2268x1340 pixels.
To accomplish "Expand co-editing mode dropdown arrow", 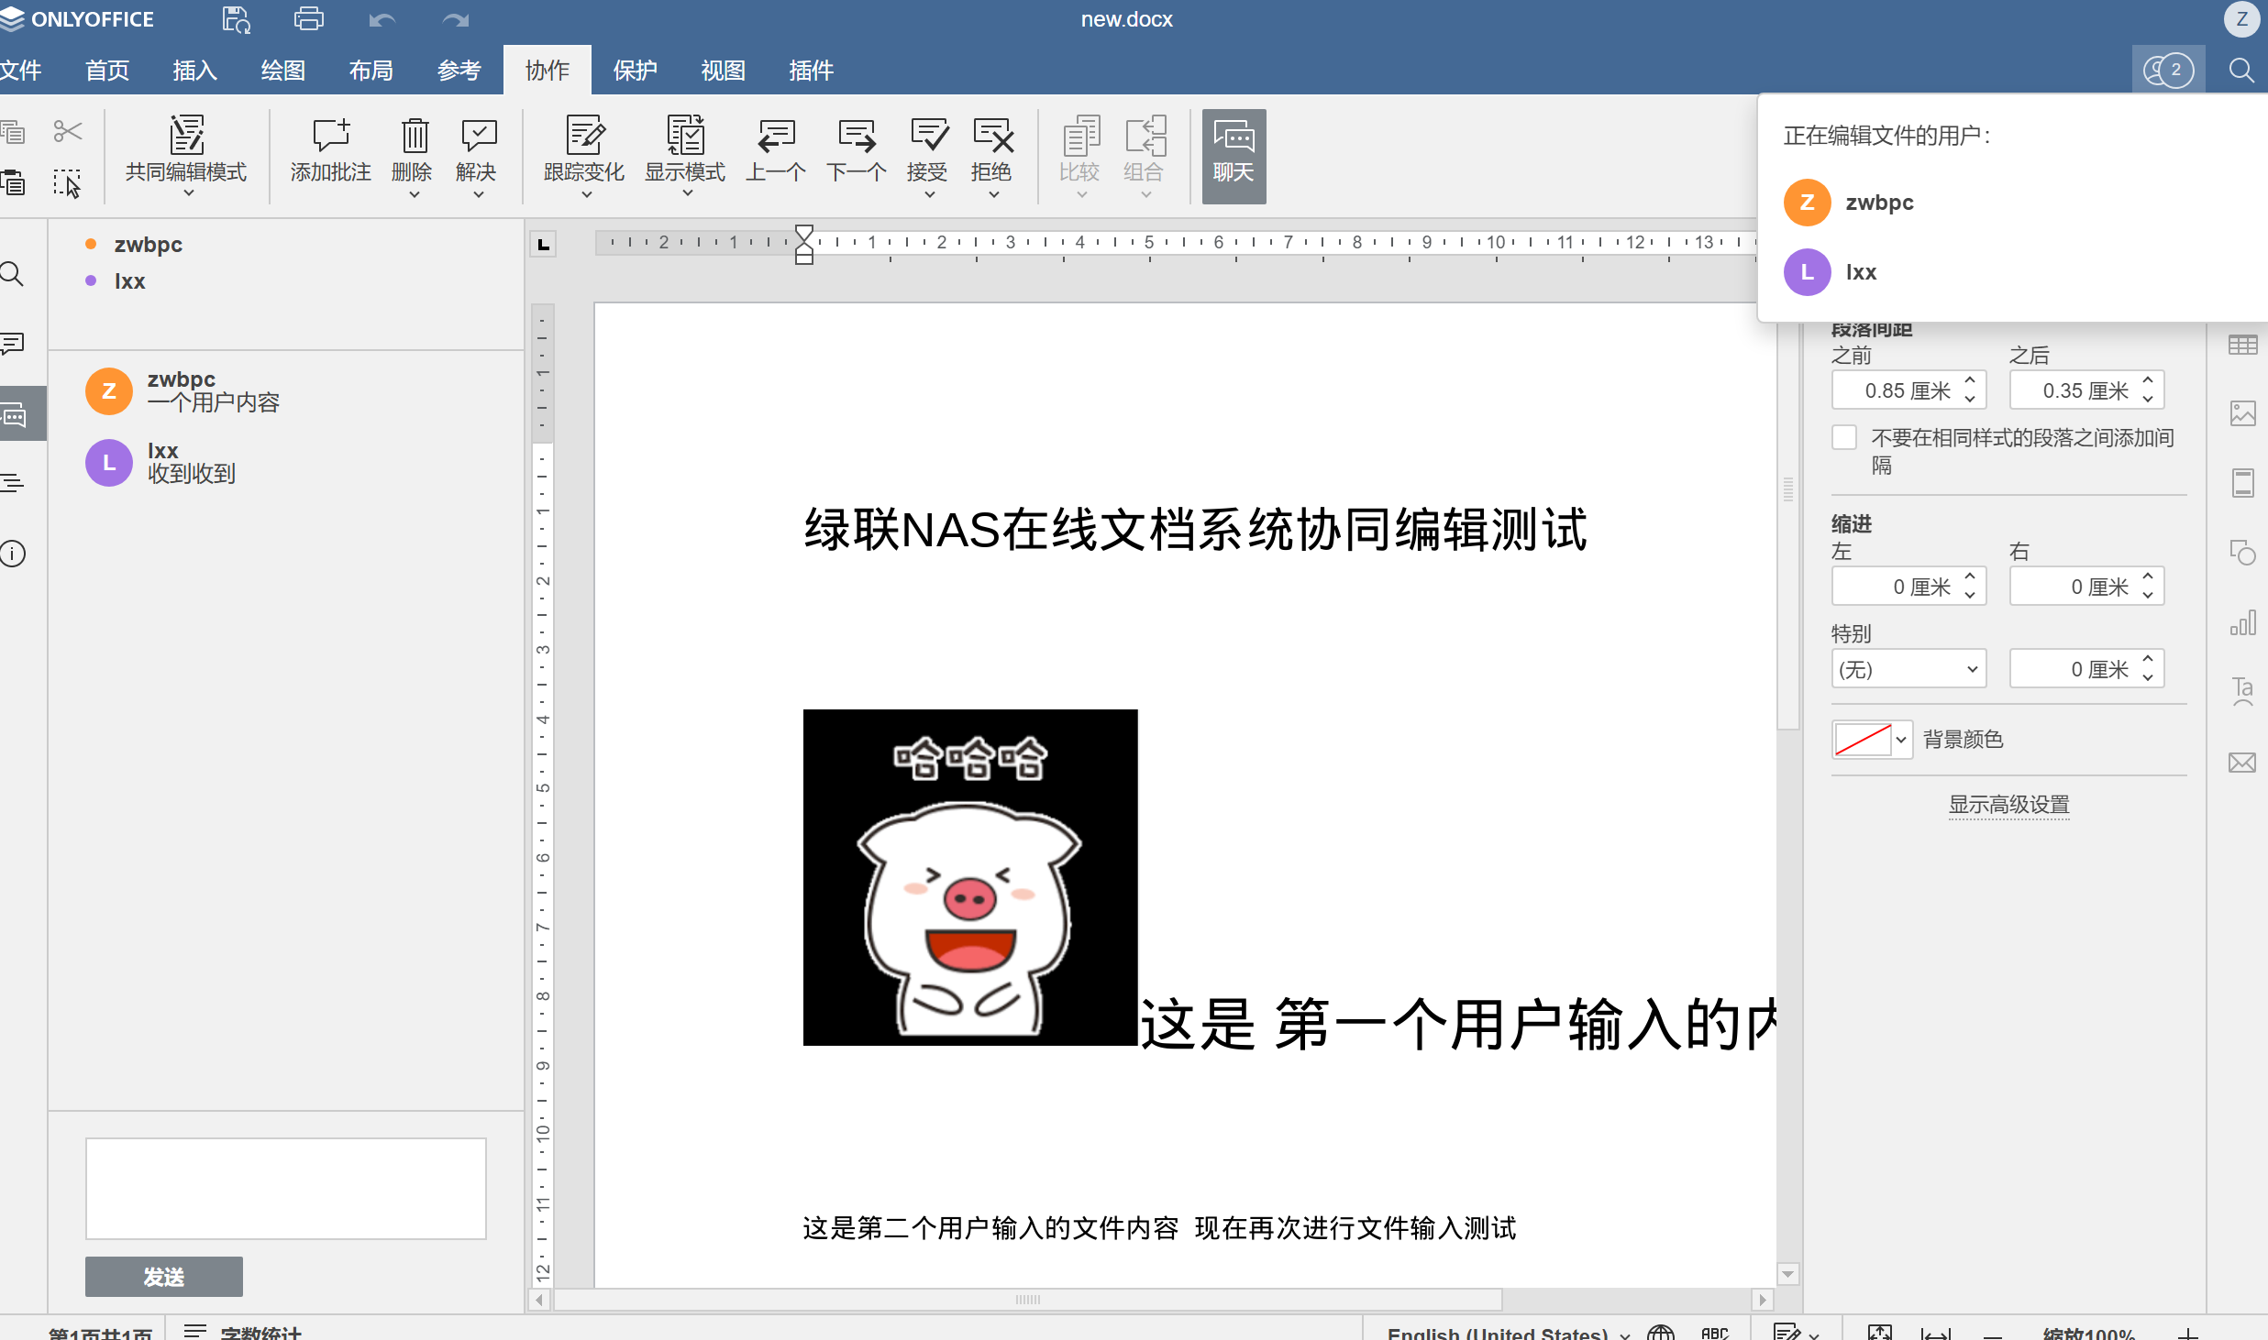I will [x=189, y=193].
